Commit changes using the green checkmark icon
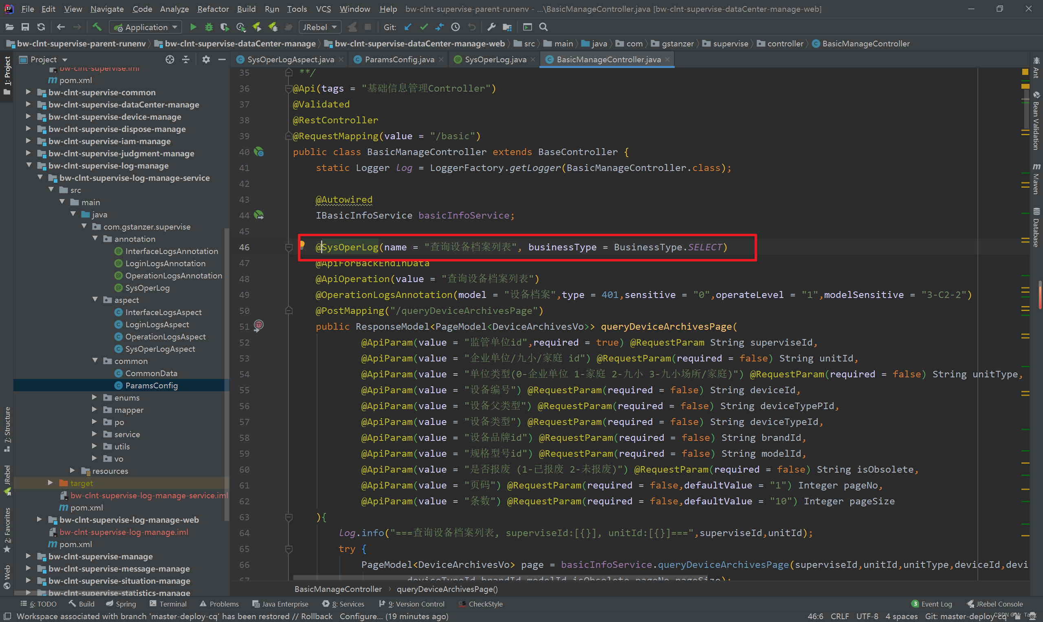Screen dimensions: 1043x622 pyautogui.click(x=424, y=27)
